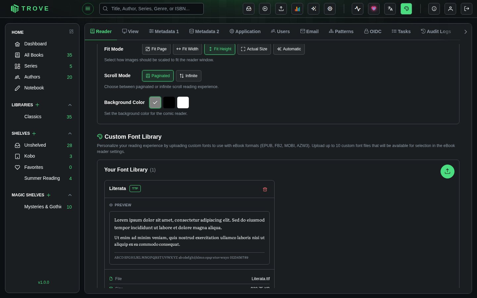Image resolution: width=477 pixels, height=298 pixels.
Task: Click the green upload font button
Action: (448, 172)
